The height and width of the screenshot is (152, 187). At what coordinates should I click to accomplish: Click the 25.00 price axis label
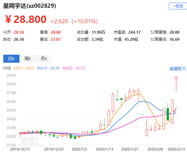[11, 110]
